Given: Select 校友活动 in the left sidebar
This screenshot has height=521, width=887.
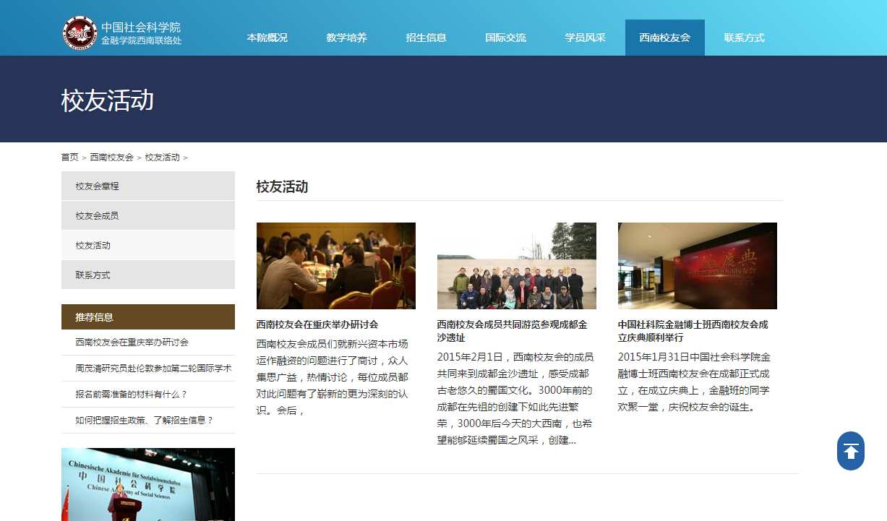Looking at the screenshot, I should coord(93,245).
